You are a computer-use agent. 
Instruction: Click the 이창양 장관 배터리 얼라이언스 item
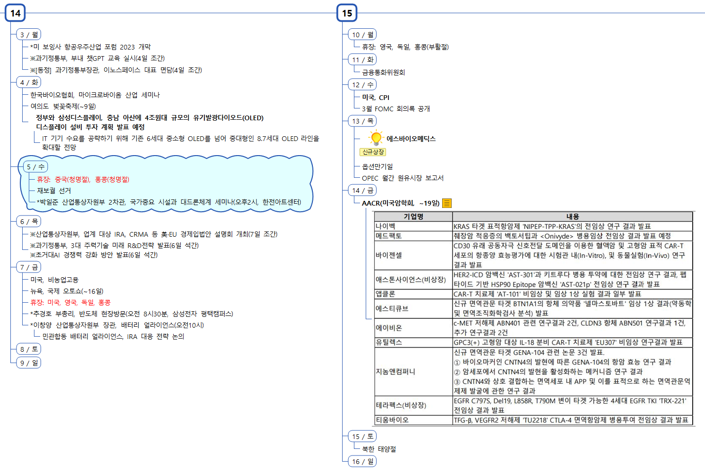click(x=117, y=325)
